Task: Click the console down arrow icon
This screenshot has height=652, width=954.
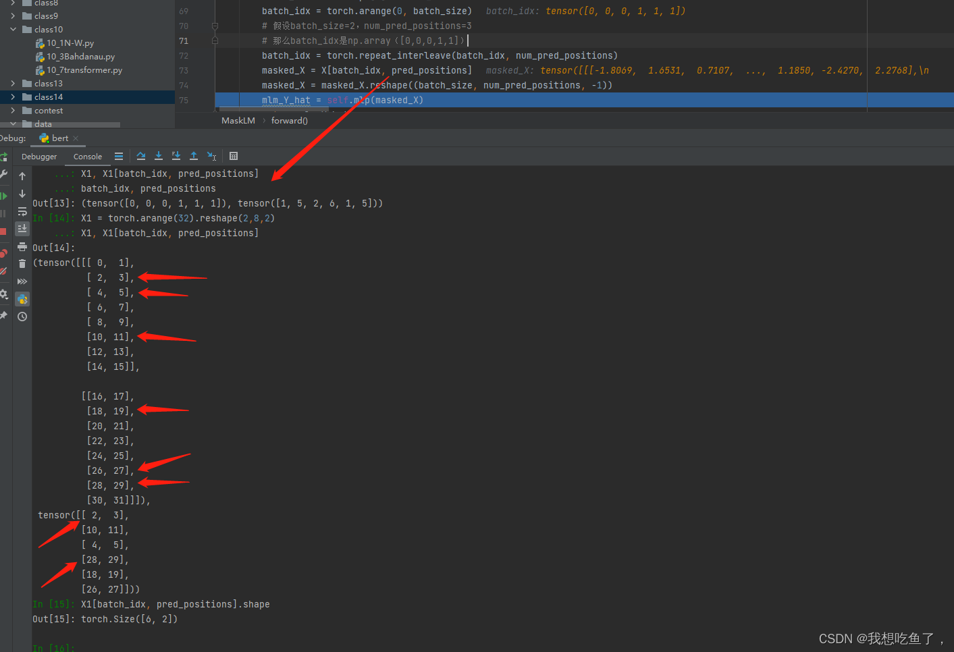Action: (x=22, y=194)
